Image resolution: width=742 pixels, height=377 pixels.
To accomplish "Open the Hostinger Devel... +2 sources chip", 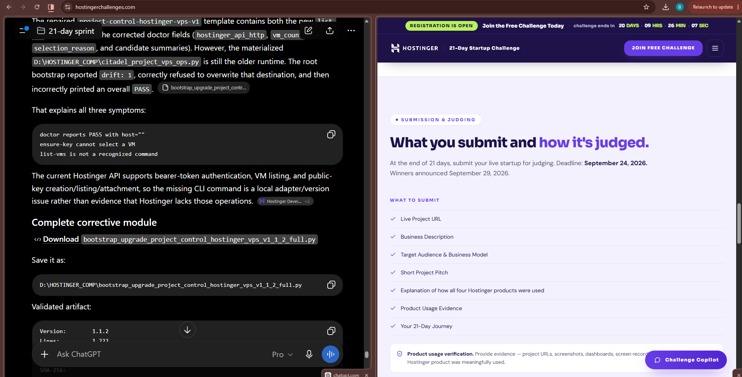I will 285,201.
